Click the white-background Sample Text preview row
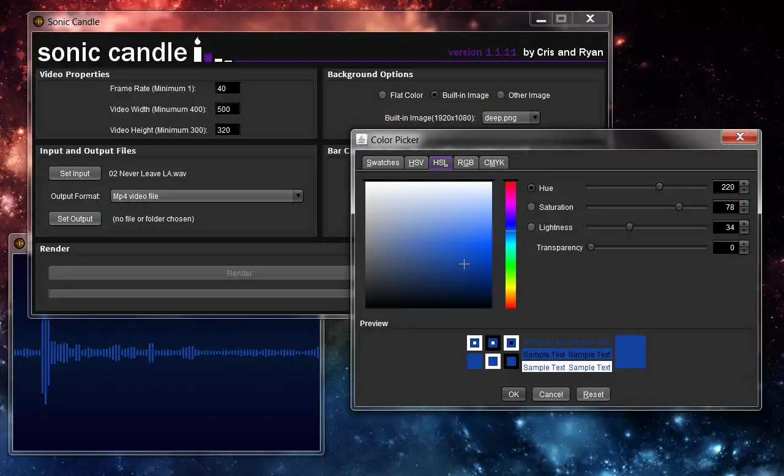Image resolution: width=784 pixels, height=476 pixels. (567, 367)
